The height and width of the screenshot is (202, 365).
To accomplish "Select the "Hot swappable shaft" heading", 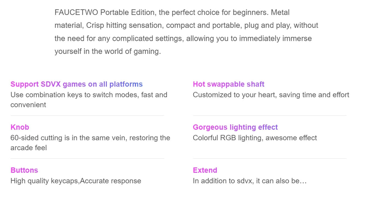I will (x=228, y=84).
